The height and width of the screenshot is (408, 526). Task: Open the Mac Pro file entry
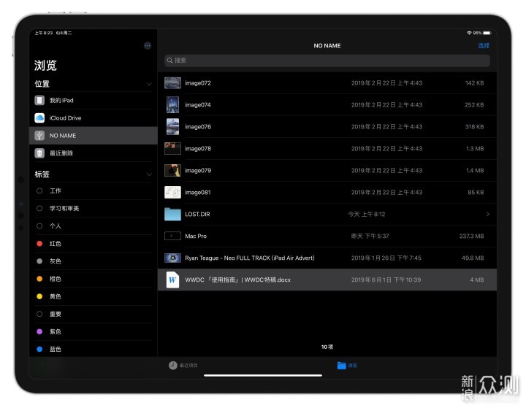tap(195, 236)
